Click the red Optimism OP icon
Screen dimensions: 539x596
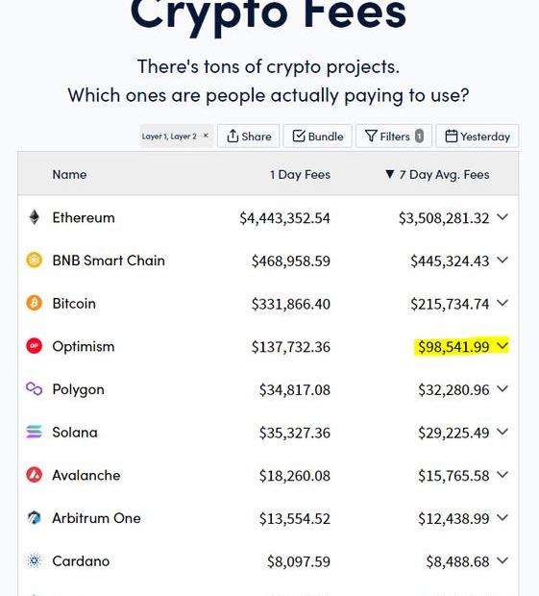(35, 346)
